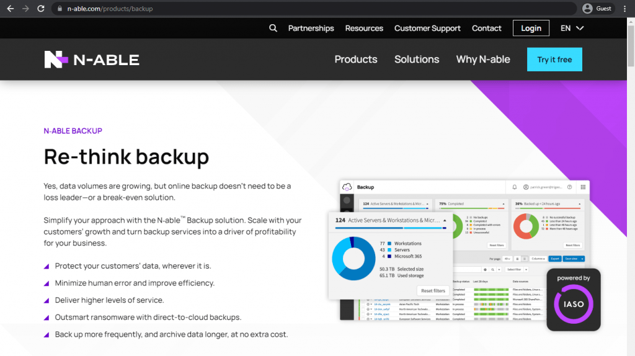The width and height of the screenshot is (635, 356).
Task: Click 'Outsmart ransomware with direct-to-cloud backups'
Action: click(148, 317)
